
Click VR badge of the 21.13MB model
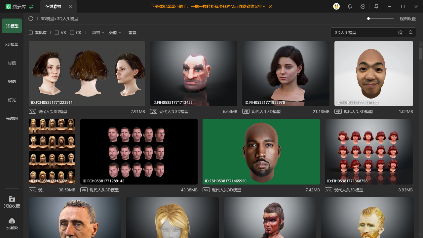(x=246, y=111)
